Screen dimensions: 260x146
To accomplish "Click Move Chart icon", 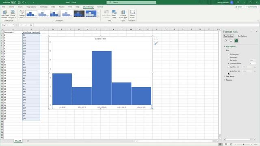I will (x=132, y=14).
